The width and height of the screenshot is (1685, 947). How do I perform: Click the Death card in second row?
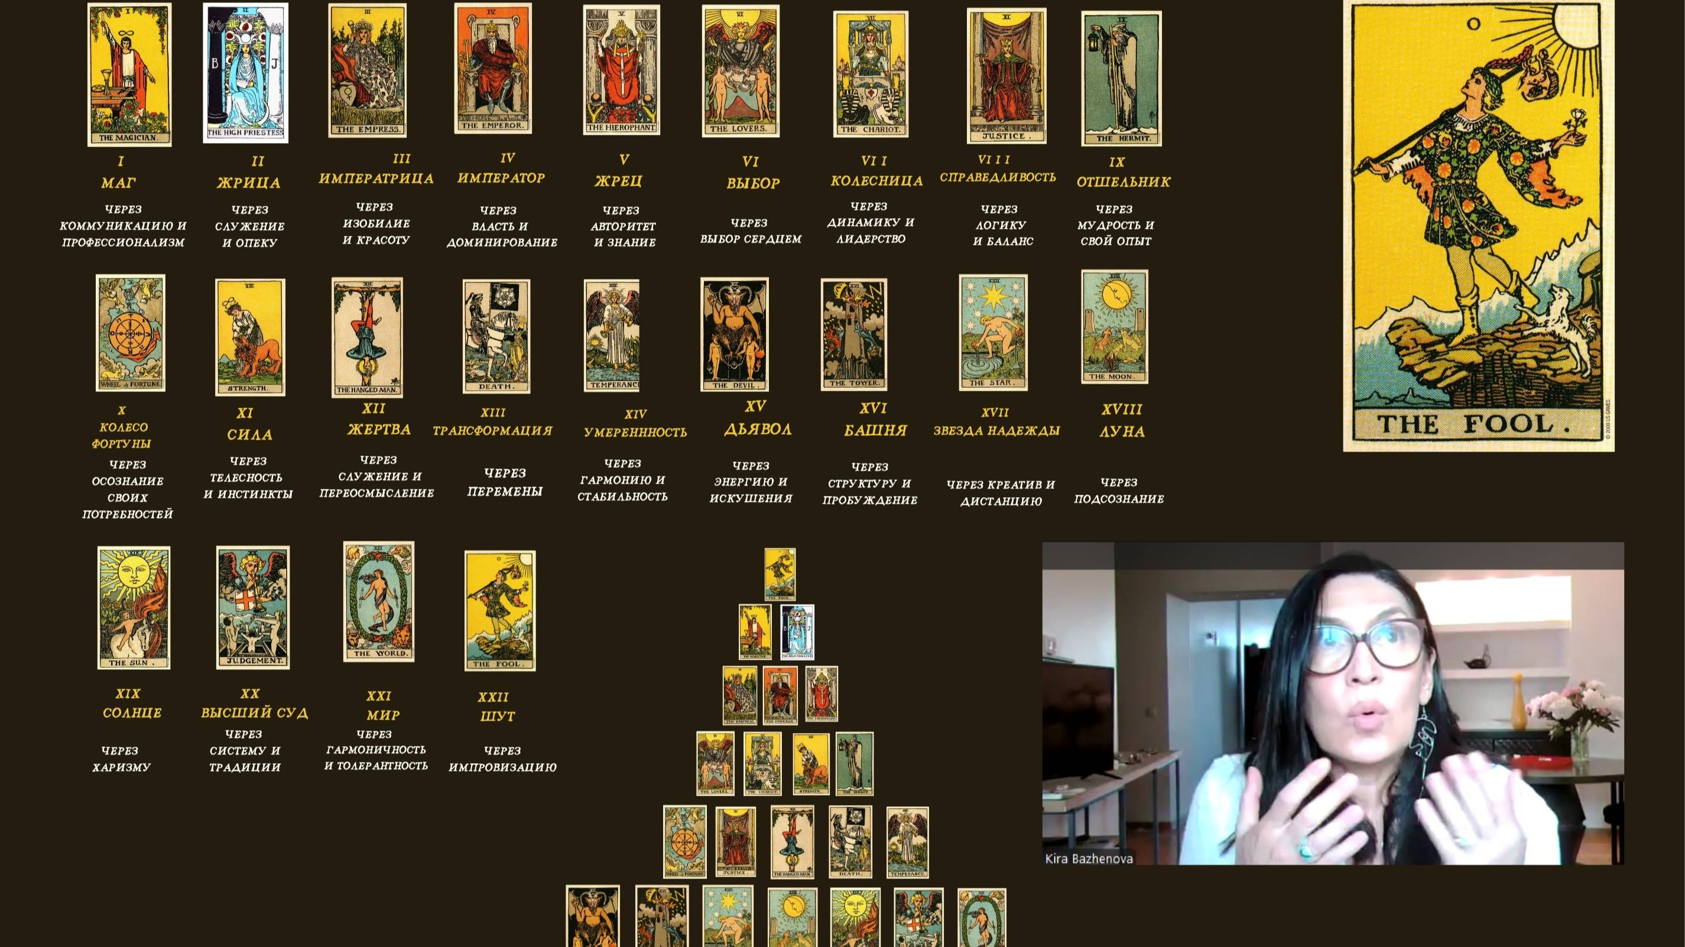496,336
